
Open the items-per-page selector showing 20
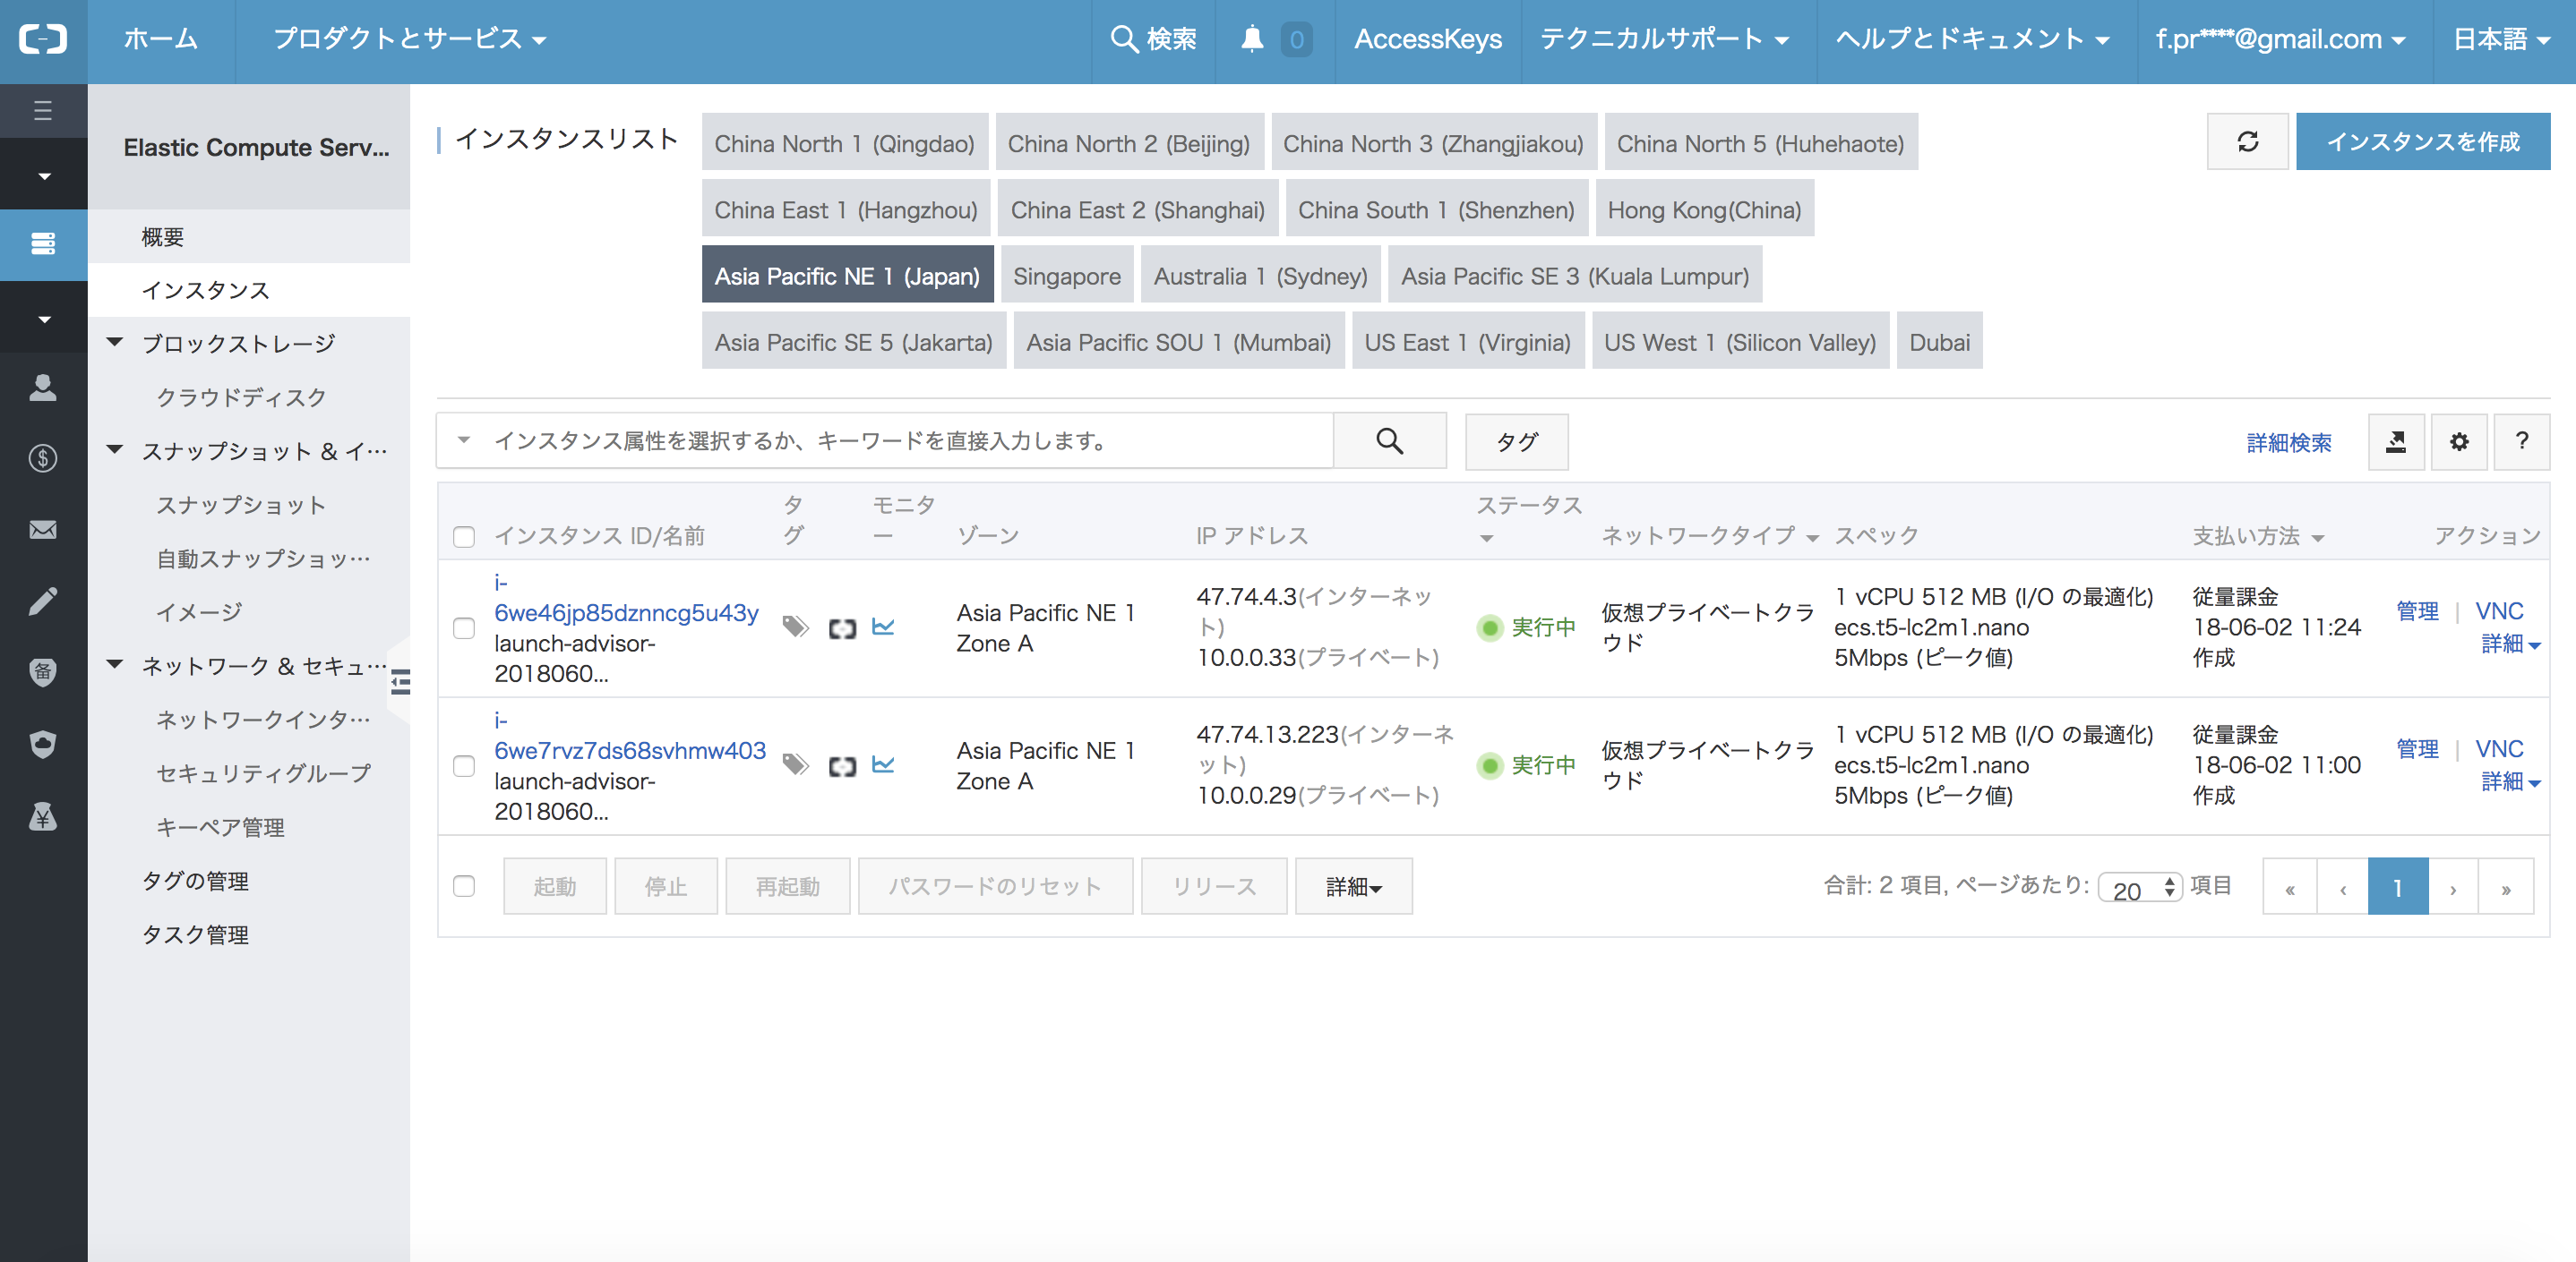coord(2139,887)
